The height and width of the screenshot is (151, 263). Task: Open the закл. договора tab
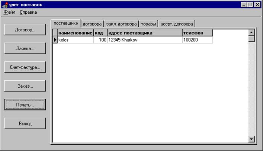[122, 24]
